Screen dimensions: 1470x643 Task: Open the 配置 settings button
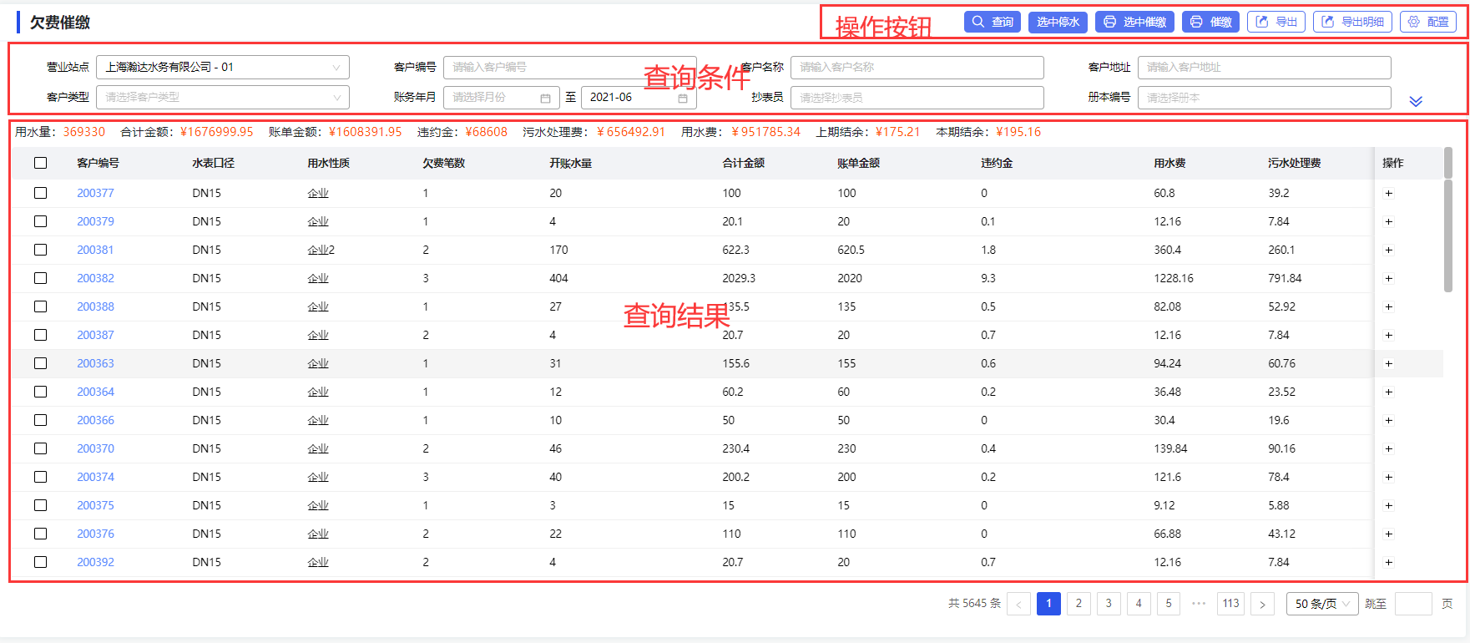pyautogui.click(x=1428, y=22)
